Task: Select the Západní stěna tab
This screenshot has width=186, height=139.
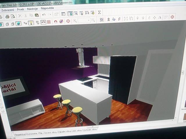Action: click(65, 131)
